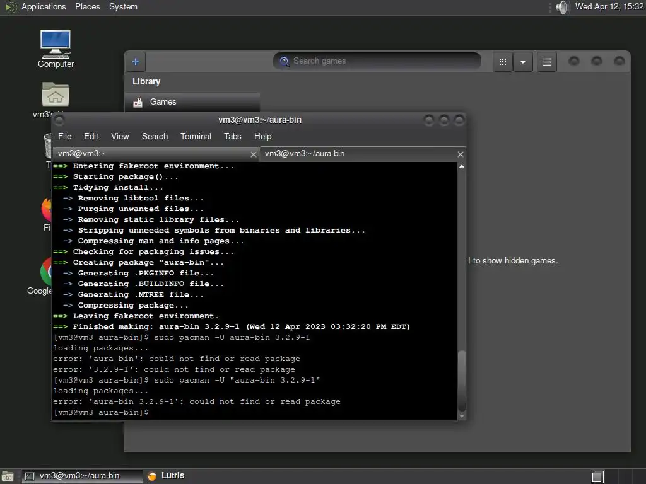This screenshot has width=646, height=484.
Task: Open the Lutris hamburger menu
Action: click(x=547, y=62)
